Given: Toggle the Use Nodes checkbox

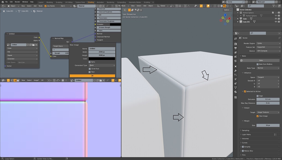Looking at the screenshot, I should [46, 6].
